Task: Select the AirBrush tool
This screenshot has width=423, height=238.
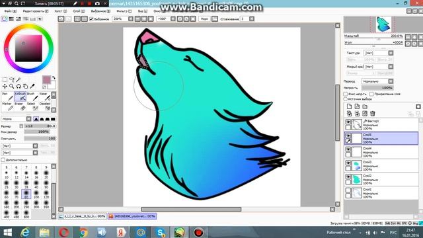Action: (x=20, y=97)
